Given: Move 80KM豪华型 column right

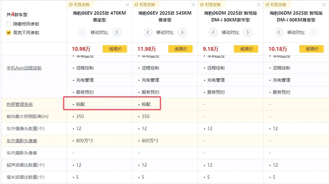Looking at the screenshot, I should 248,32.
